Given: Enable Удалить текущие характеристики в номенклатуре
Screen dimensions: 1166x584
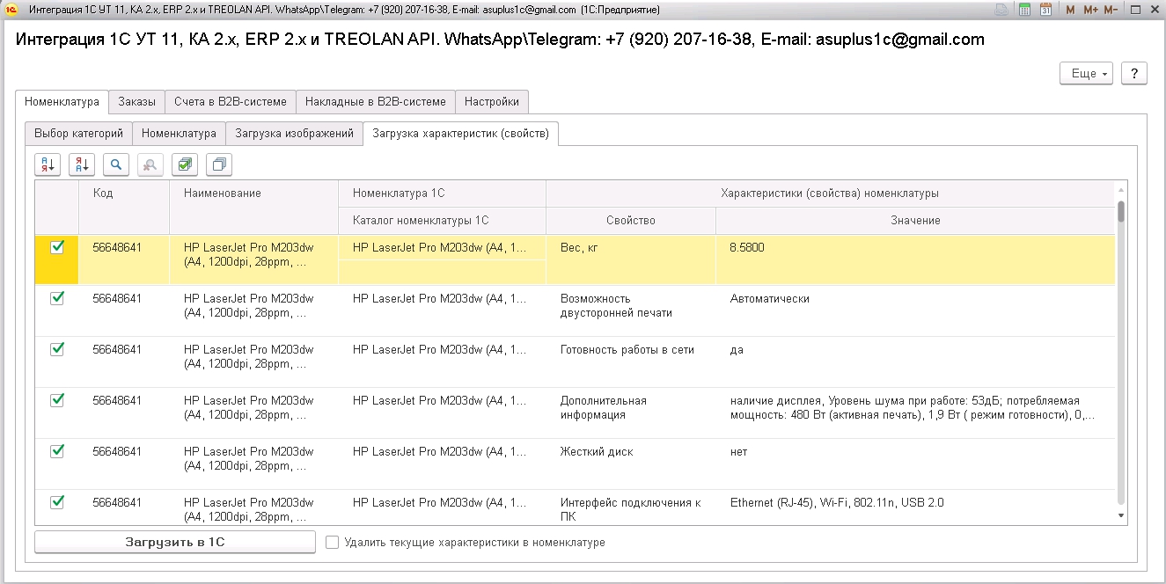Looking at the screenshot, I should [x=332, y=543].
